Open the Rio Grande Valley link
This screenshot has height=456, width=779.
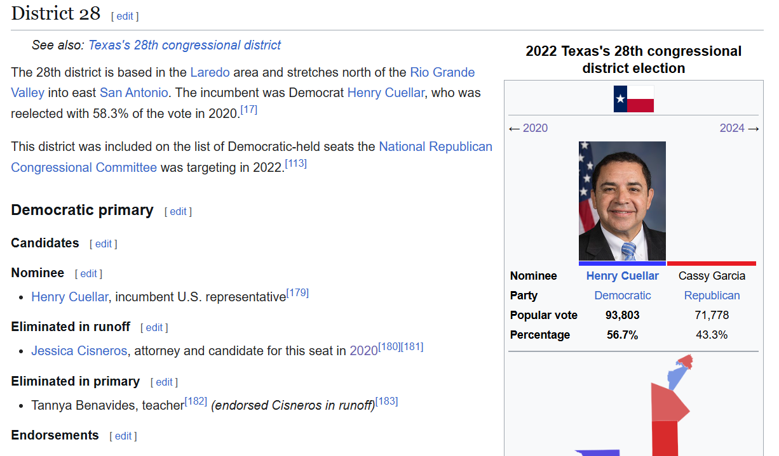point(243,82)
